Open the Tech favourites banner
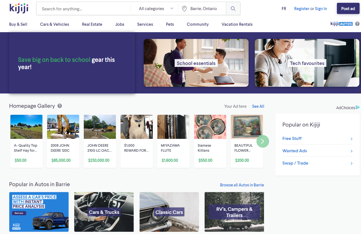361x234 pixels. coord(307,63)
